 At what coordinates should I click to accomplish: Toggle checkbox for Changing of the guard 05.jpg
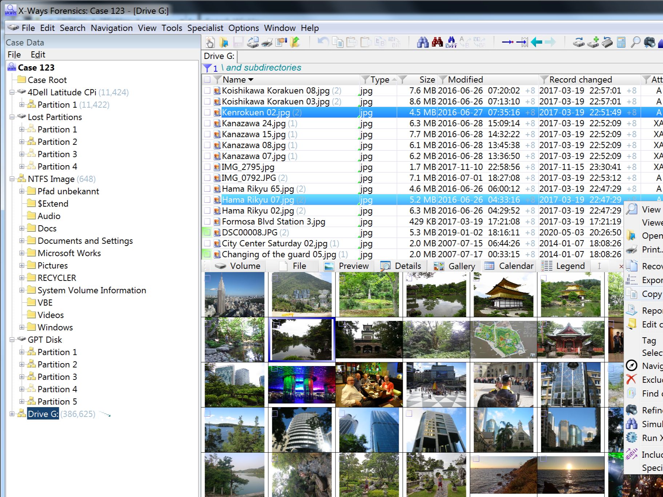coord(207,254)
